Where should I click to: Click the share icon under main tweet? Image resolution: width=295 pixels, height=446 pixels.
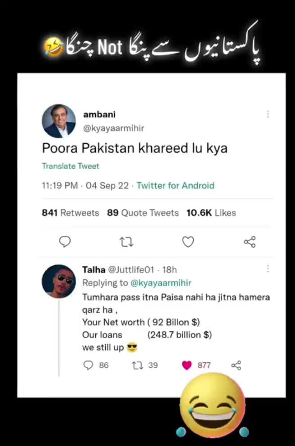click(x=250, y=242)
